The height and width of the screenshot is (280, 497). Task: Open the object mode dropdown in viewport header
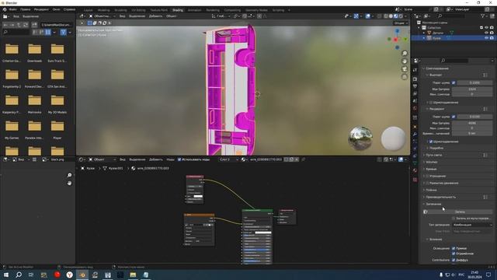(x=102, y=16)
